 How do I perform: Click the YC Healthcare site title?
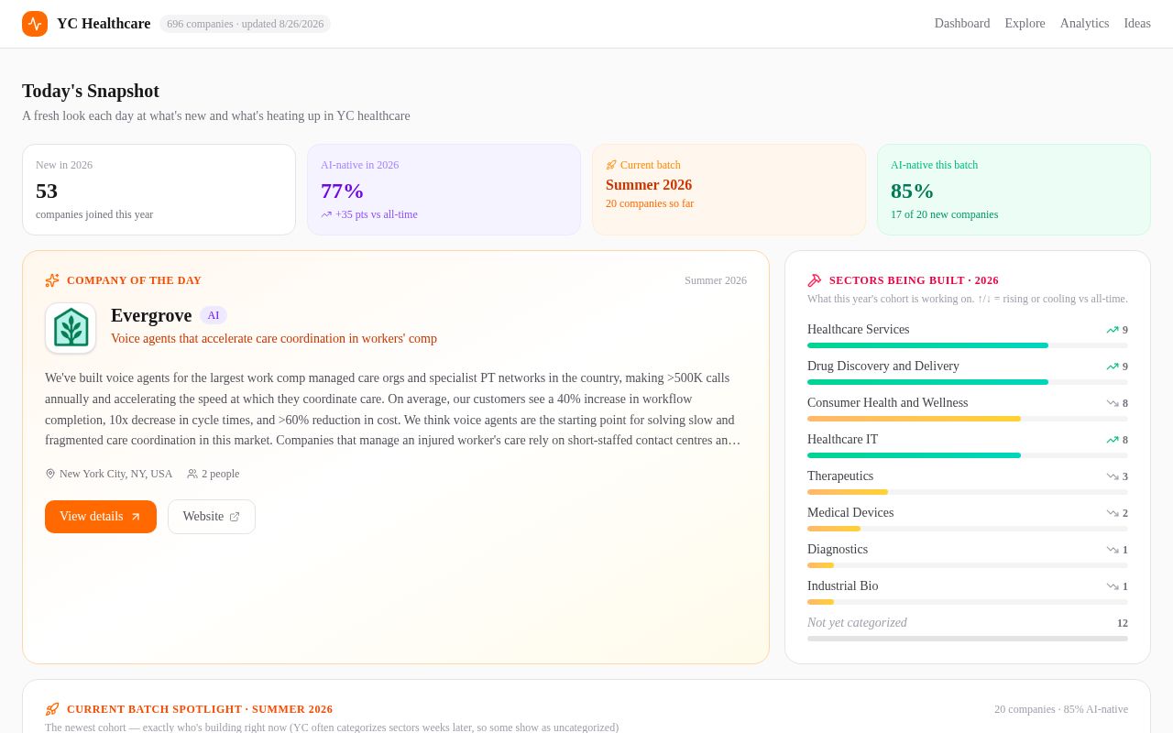(104, 24)
